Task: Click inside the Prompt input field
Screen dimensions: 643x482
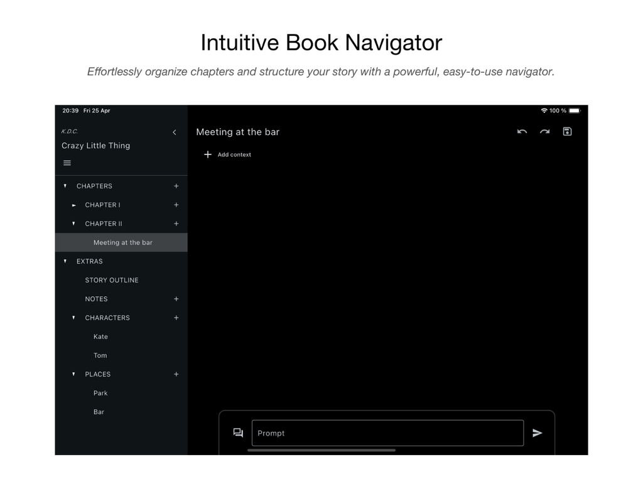Action: [x=387, y=432]
